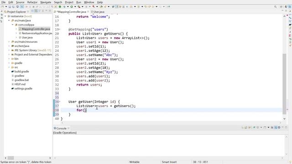This screenshot has width=292, height=164.
Task: Select build.gradle file
Action: pyautogui.click(x=20, y=72)
